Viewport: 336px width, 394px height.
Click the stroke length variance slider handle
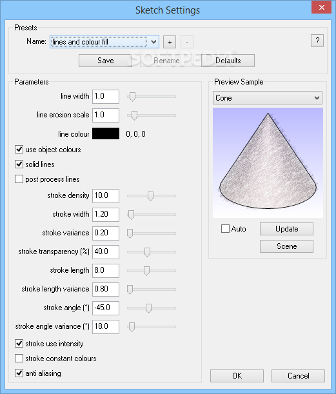coord(130,290)
